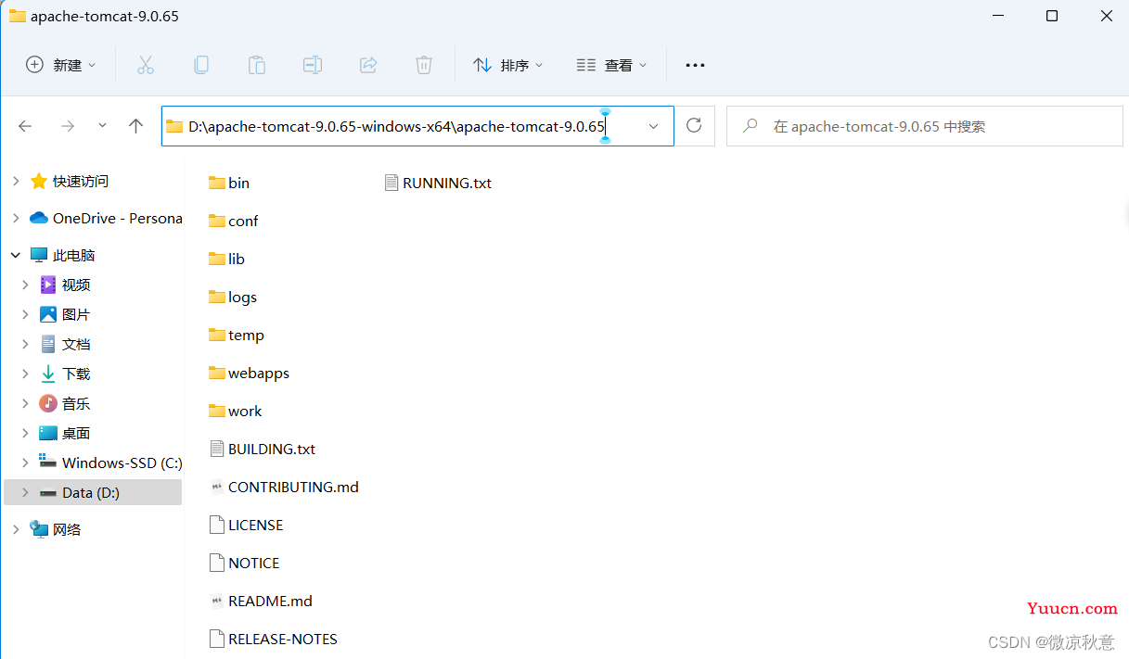Viewport: 1129px width, 659px height.
Task: Select the work folder
Action: pos(236,411)
